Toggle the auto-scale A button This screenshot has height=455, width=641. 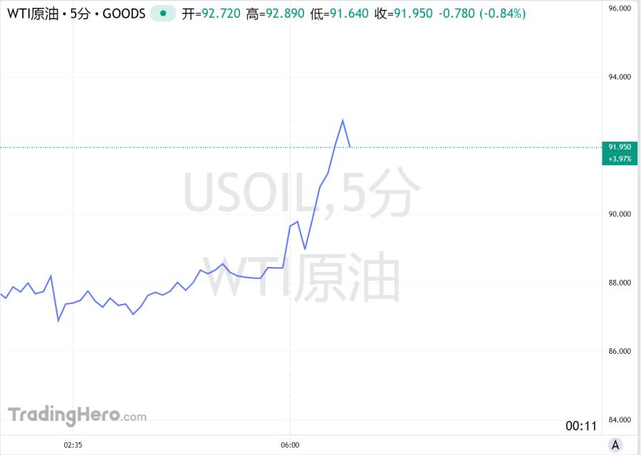coord(615,445)
